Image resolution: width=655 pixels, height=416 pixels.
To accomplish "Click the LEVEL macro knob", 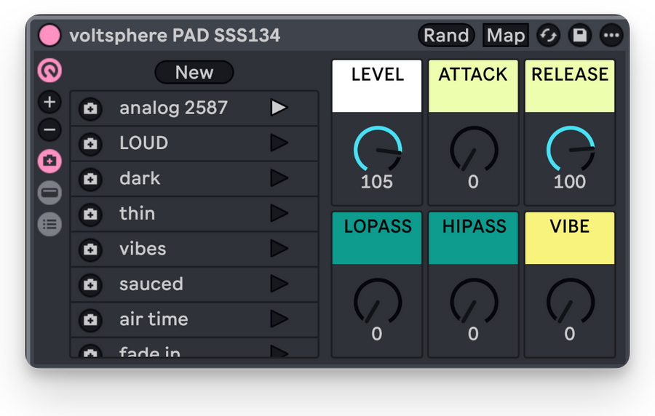I will click(x=378, y=149).
